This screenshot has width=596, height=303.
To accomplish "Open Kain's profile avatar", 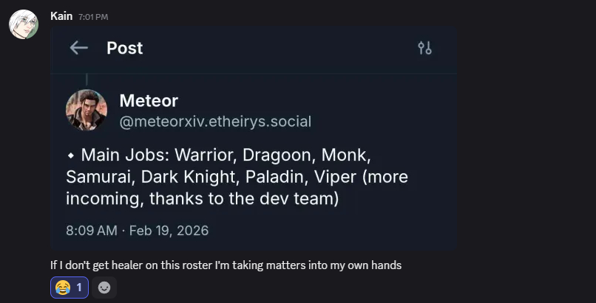I will (23, 24).
